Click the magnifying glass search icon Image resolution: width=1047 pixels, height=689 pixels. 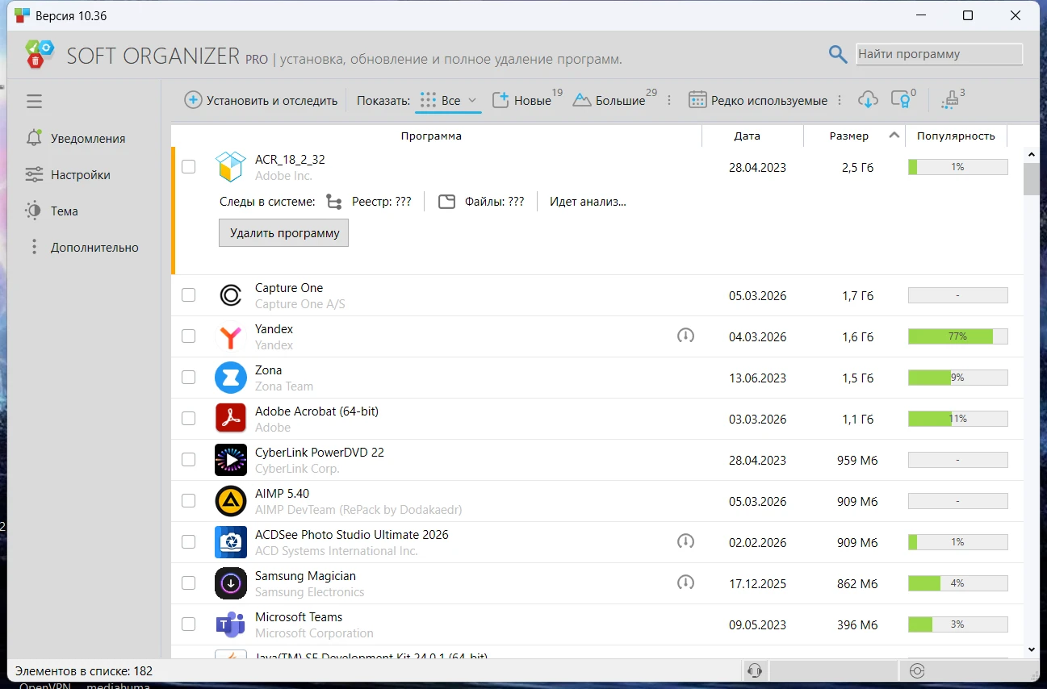pyautogui.click(x=837, y=55)
